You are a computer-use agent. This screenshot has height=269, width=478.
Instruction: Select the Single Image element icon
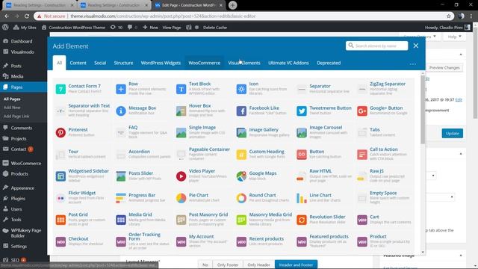(x=181, y=133)
